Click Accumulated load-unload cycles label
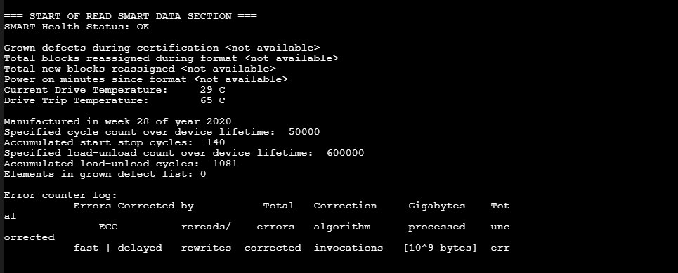 [102, 164]
